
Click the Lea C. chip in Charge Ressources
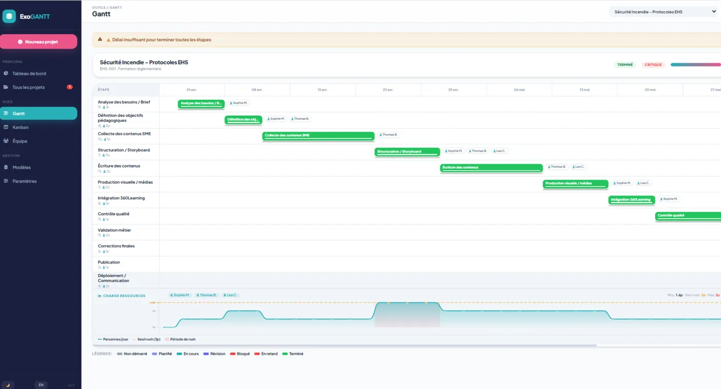(x=231, y=295)
